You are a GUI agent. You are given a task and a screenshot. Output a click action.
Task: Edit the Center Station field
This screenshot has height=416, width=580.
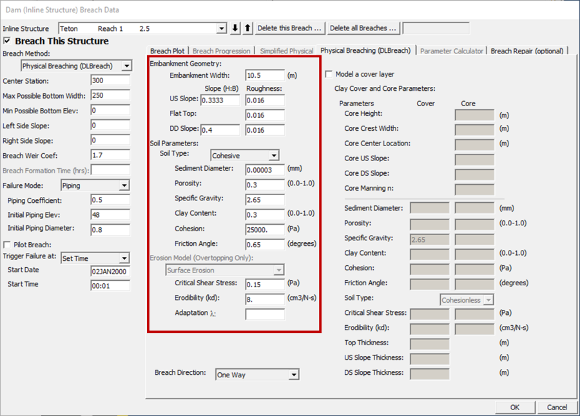click(110, 80)
